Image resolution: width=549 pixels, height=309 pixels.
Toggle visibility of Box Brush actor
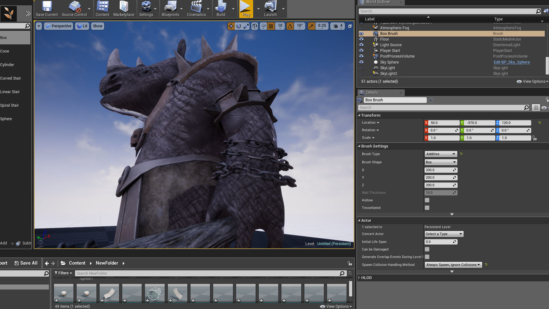tap(361, 33)
